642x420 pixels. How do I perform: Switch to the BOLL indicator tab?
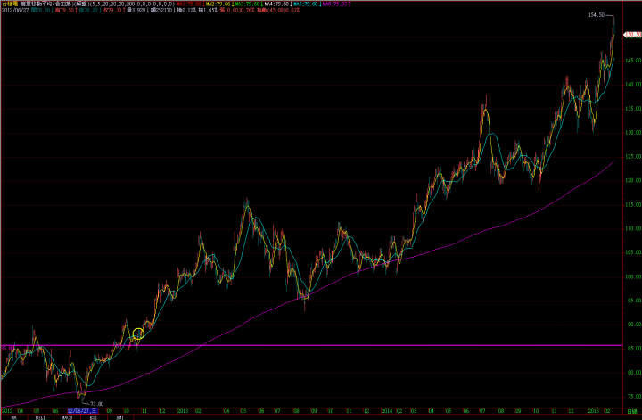[40, 417]
